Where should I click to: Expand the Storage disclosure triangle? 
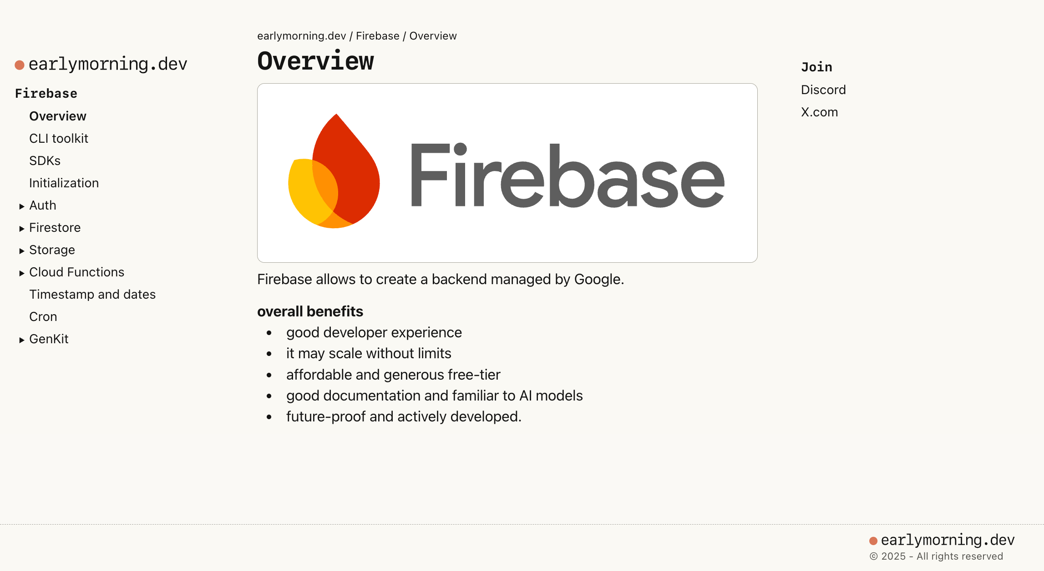click(x=21, y=250)
